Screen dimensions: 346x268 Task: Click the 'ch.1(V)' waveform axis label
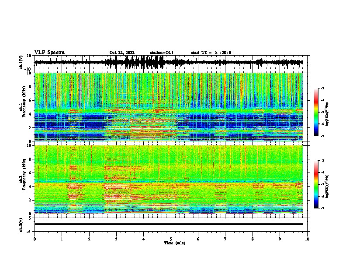[x=21, y=62]
